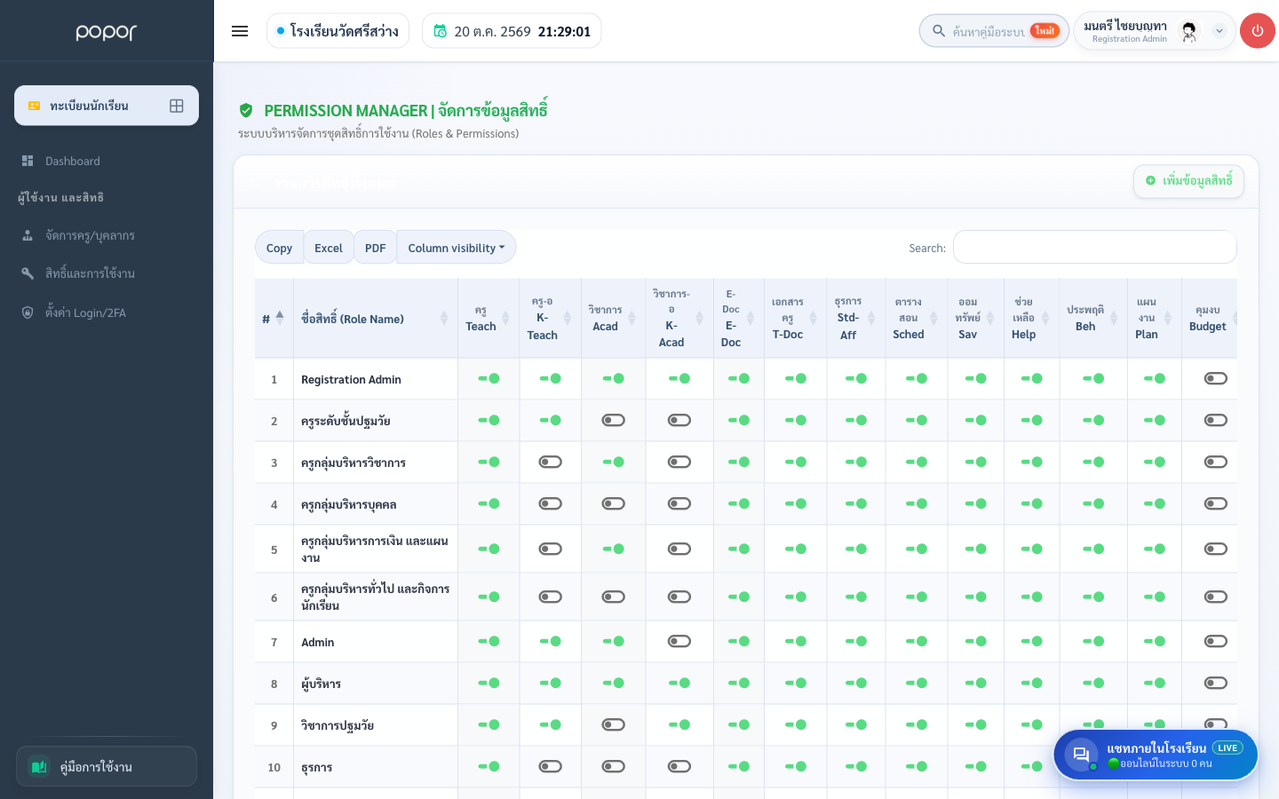Click the calendar clock icon
The height and width of the screenshot is (799, 1279).
click(440, 31)
